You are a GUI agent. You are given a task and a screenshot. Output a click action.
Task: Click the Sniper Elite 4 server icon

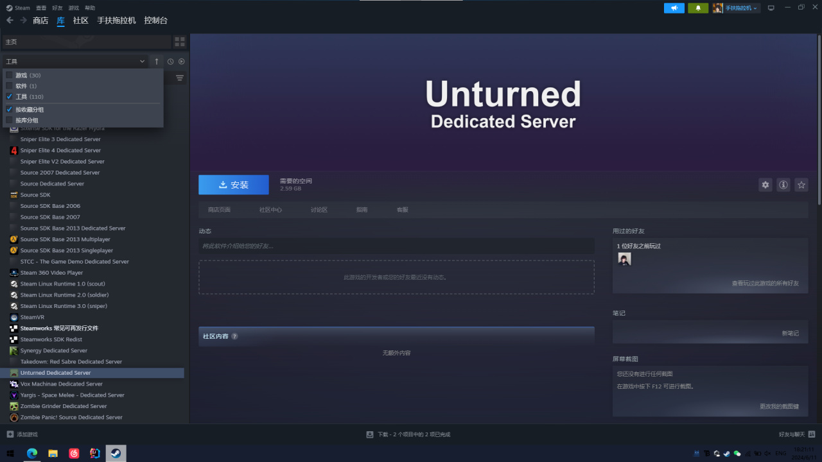click(x=14, y=150)
